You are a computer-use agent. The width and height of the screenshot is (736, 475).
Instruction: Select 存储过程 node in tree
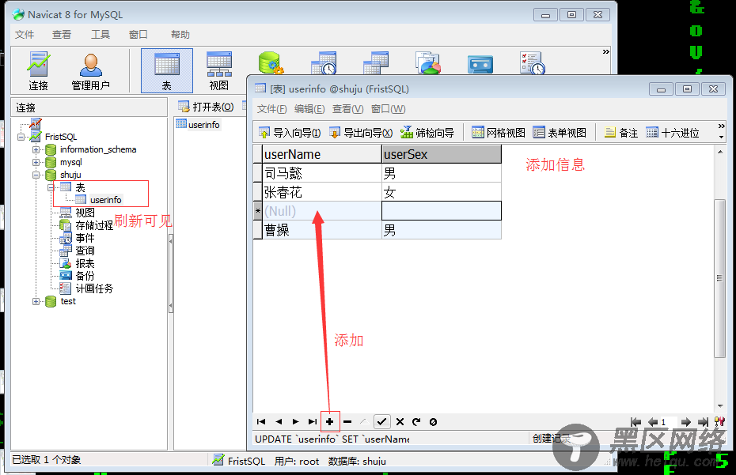coord(94,225)
